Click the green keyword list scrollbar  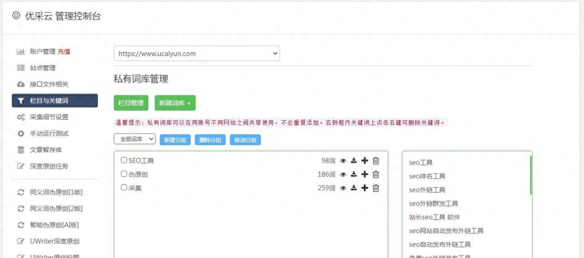[x=531, y=175]
